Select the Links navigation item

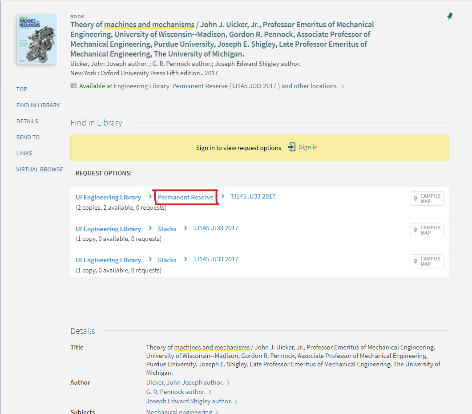[x=24, y=154]
